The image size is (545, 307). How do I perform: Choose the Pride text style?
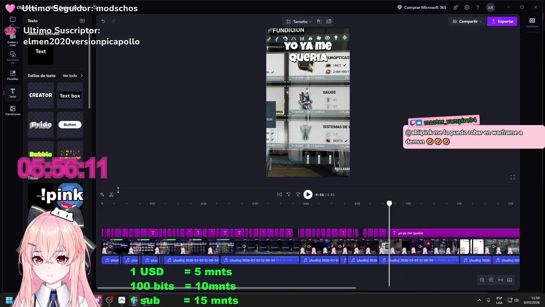pos(40,125)
